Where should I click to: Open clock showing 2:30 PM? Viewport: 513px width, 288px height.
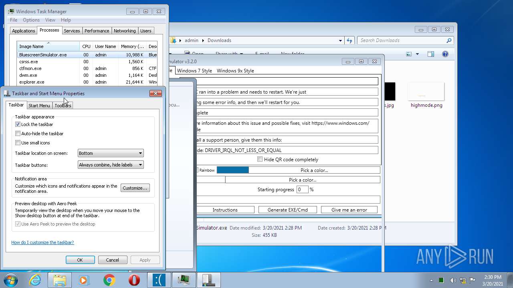click(492, 280)
